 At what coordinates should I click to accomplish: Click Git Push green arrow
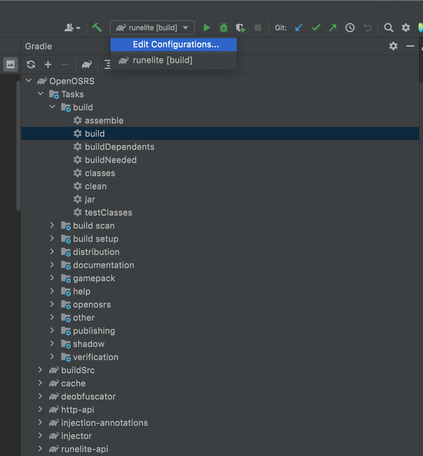pyautogui.click(x=333, y=28)
